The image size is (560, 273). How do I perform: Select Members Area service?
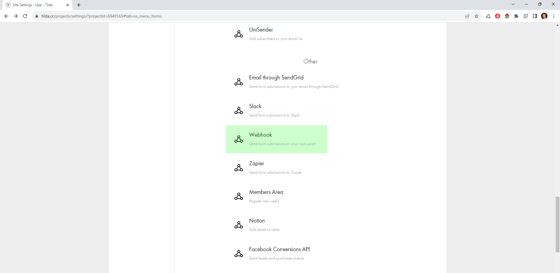[266, 192]
